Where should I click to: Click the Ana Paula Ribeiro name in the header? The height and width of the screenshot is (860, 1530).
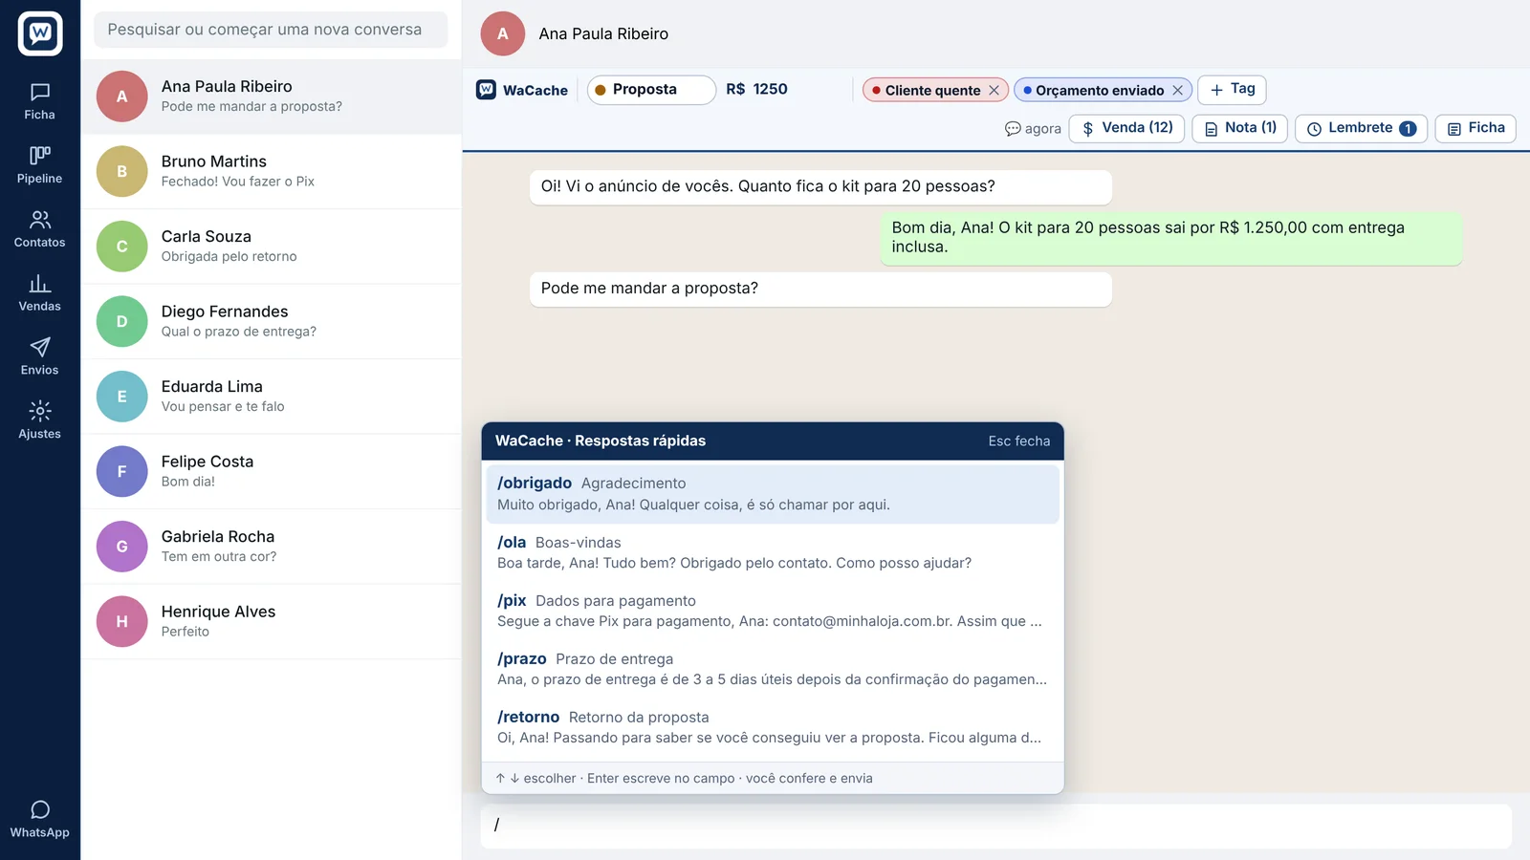[x=603, y=34]
